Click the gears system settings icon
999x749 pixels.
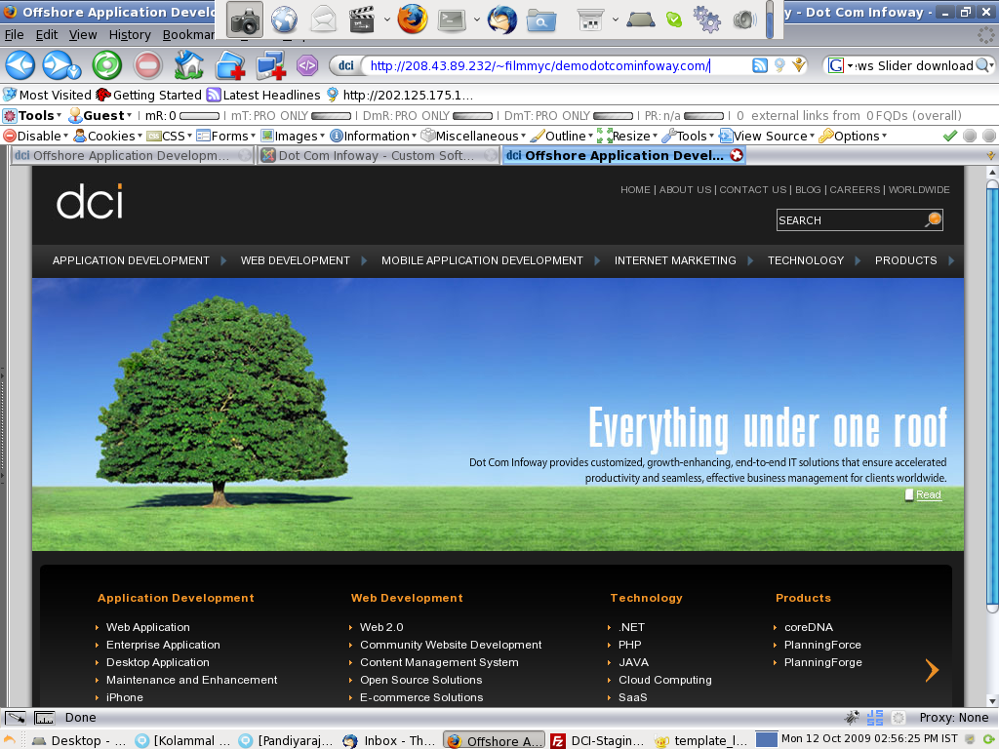(x=706, y=20)
